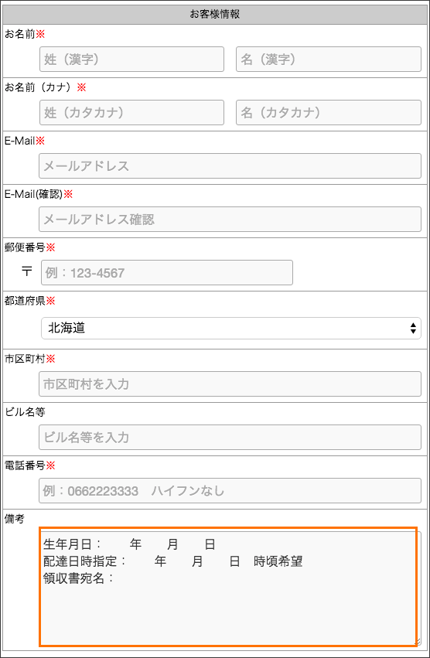
Task: Click the お名前 label text
Action: [x=20, y=34]
